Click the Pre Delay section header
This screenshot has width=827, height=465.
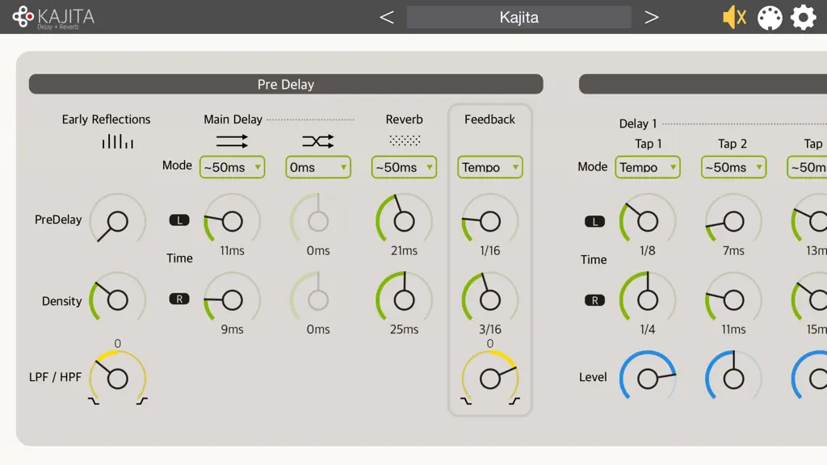[286, 84]
